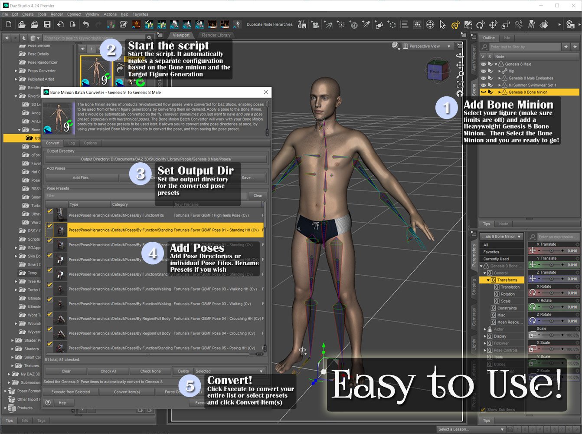Uncheck Pose 03 - Walking HH (Cv) row
The height and width of the screenshot is (434, 582).
(49, 285)
